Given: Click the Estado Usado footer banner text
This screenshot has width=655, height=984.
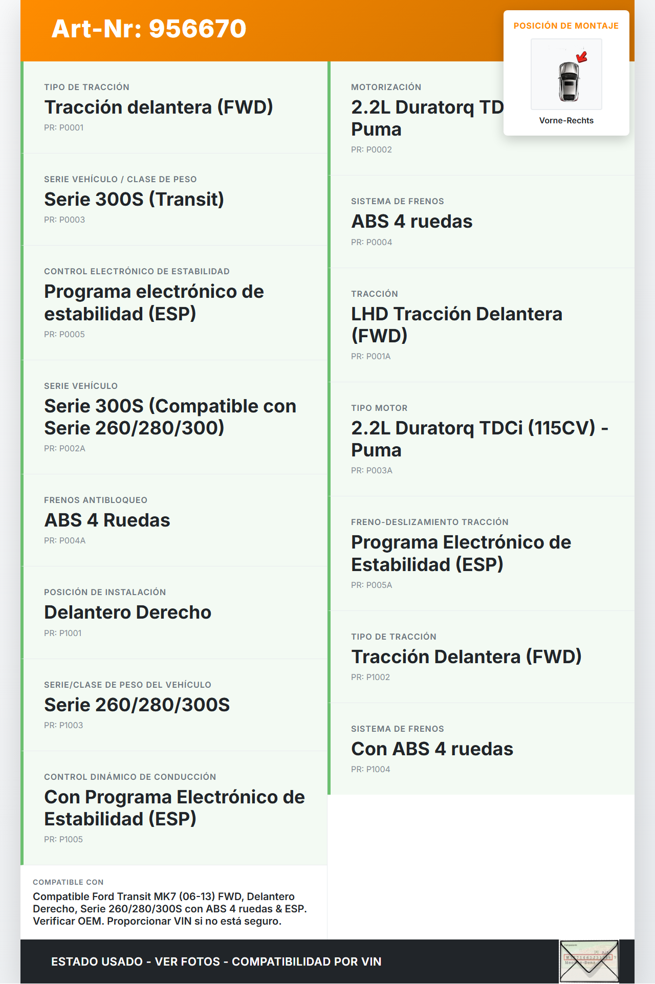Looking at the screenshot, I should click(216, 962).
